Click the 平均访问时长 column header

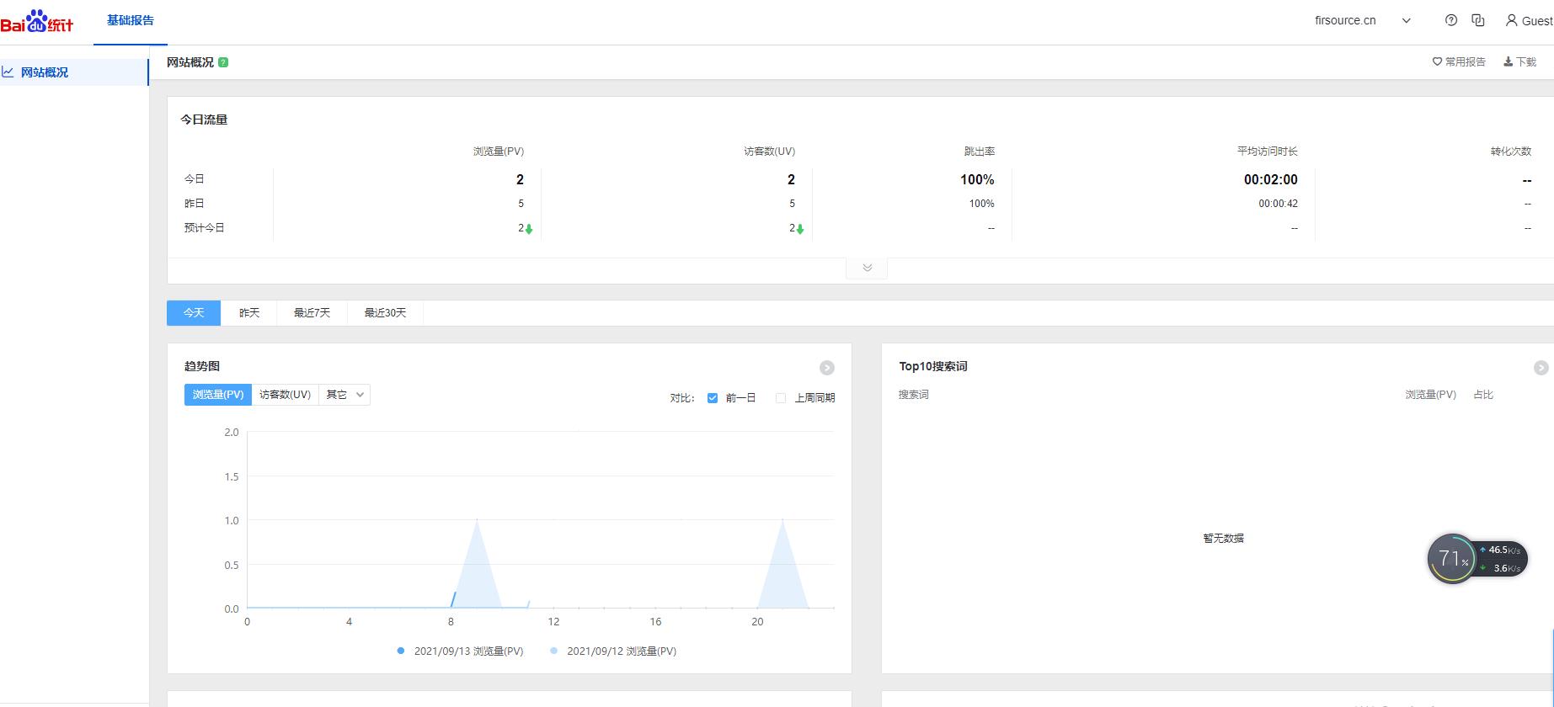click(1267, 151)
